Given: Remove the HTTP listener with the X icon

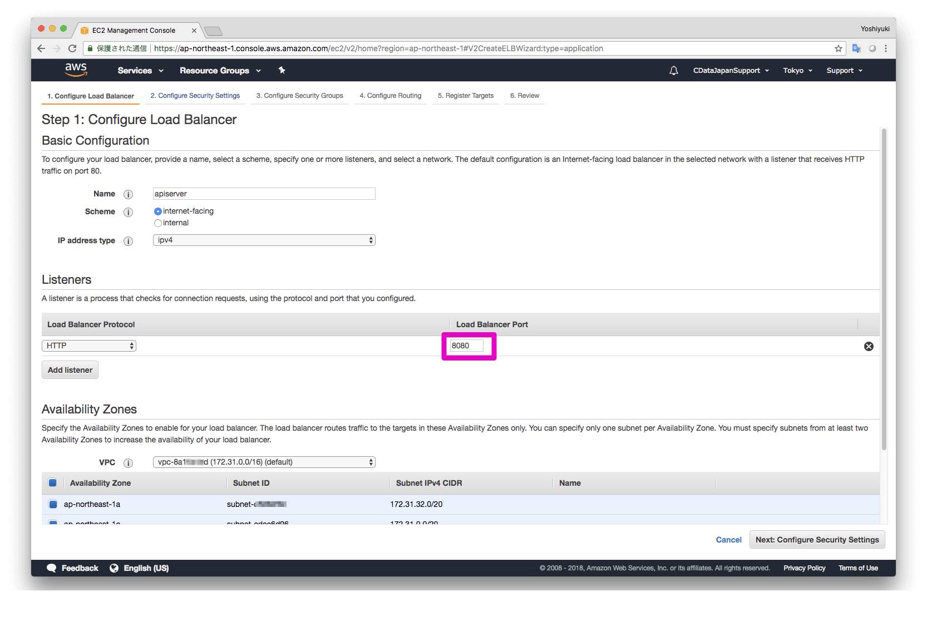Looking at the screenshot, I should (x=869, y=346).
